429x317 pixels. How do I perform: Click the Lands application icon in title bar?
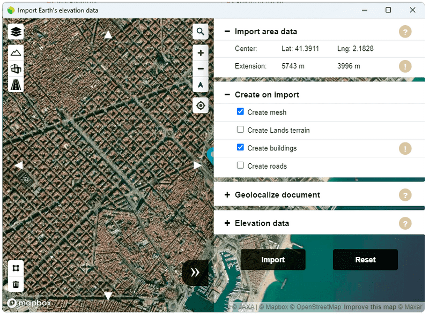coord(11,10)
